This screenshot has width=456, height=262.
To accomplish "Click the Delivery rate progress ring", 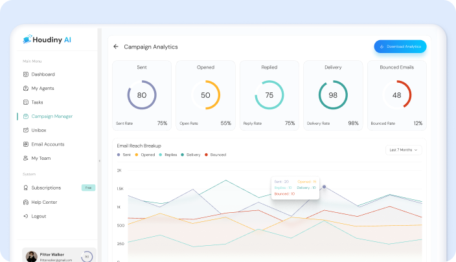I will (333, 95).
